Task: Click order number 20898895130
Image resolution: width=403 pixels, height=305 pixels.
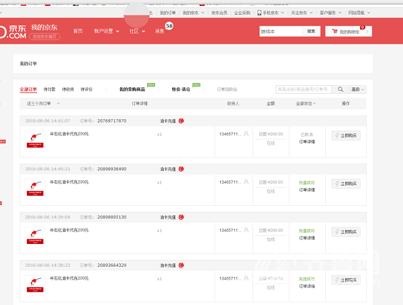Action: (x=111, y=217)
